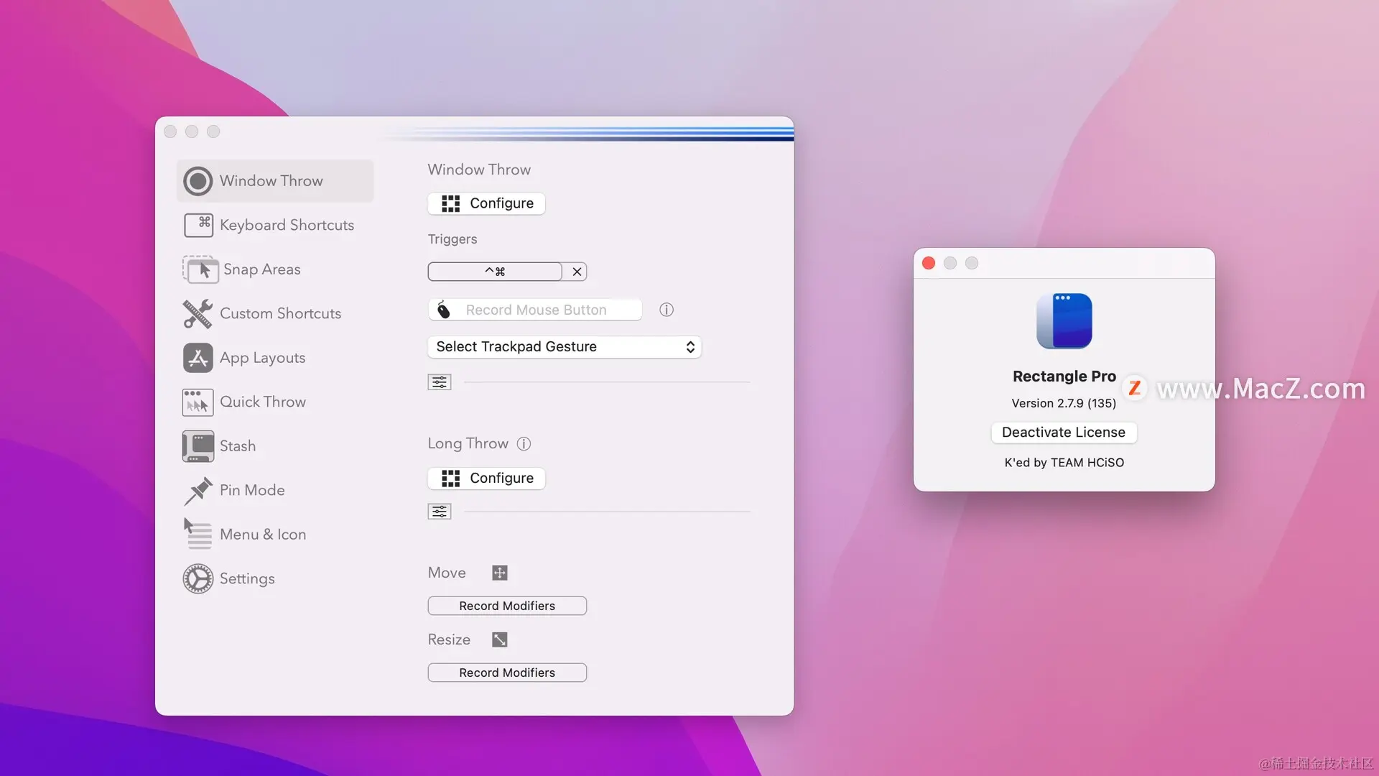Open App Layouts sidebar icon
Image resolution: width=1379 pixels, height=776 pixels.
point(198,358)
